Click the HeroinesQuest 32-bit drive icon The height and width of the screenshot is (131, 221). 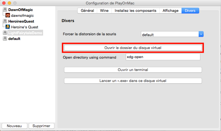point(5,21)
